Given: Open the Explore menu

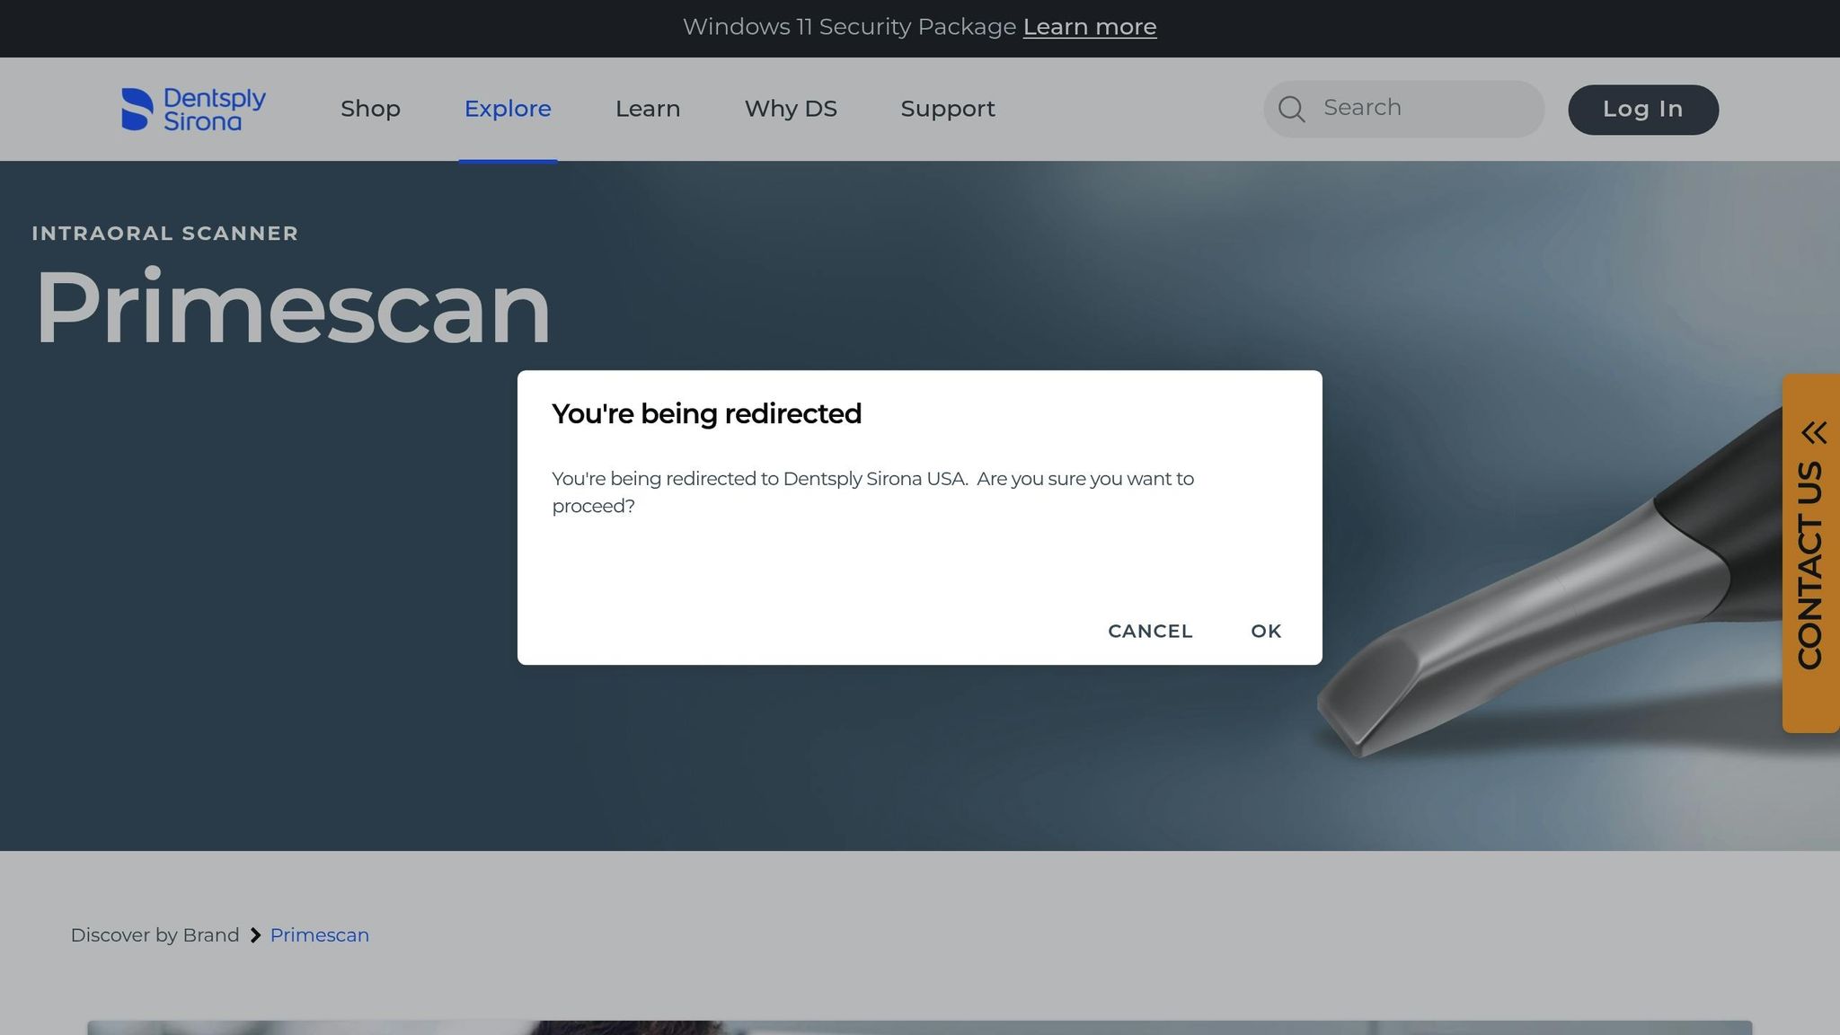Looking at the screenshot, I should (508, 109).
